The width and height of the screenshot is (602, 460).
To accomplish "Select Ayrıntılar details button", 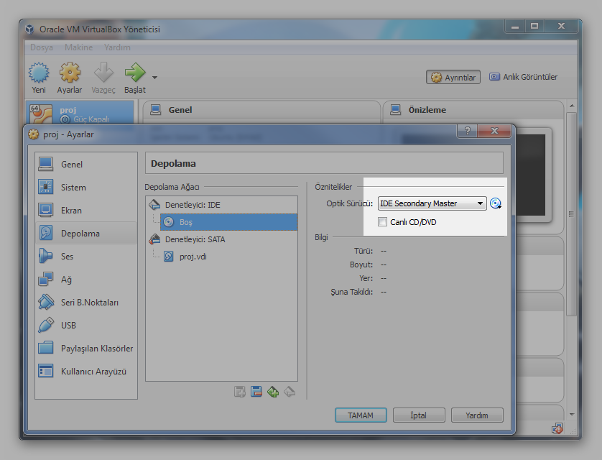I will coord(453,77).
